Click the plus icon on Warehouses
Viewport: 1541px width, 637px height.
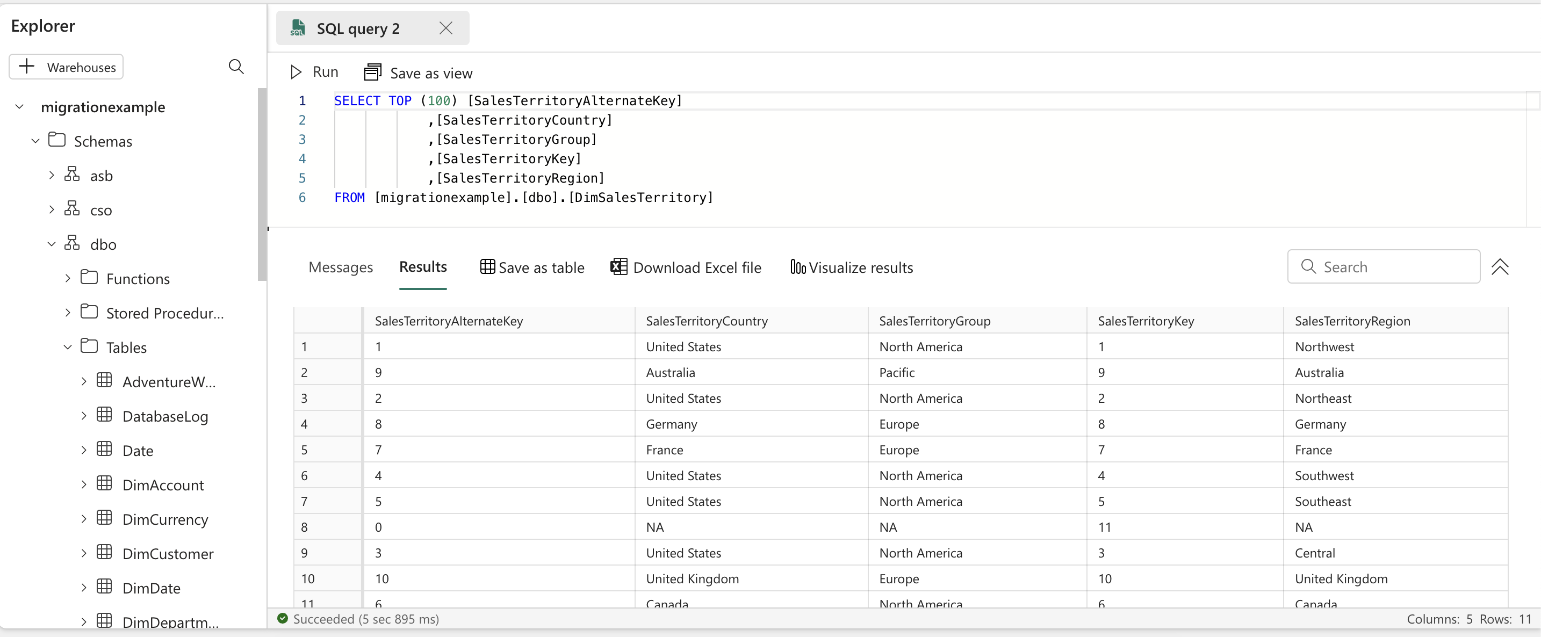[x=26, y=67]
